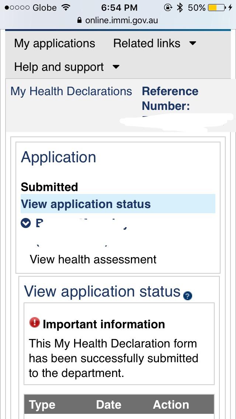The height and width of the screenshot is (419, 236).
Task: Open the View health assessment link
Action: coord(93,259)
